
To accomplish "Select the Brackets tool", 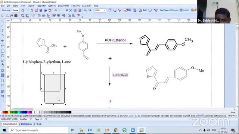I will (3, 81).
